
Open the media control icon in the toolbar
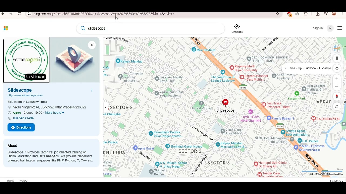coord(326,14)
